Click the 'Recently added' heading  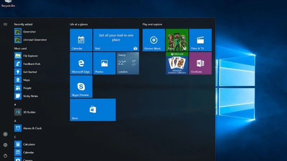coord(23,24)
